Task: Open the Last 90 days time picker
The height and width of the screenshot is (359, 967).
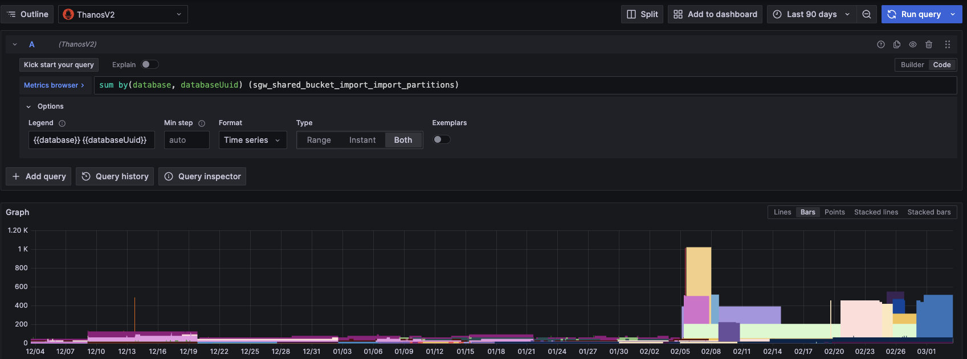Action: [x=811, y=14]
